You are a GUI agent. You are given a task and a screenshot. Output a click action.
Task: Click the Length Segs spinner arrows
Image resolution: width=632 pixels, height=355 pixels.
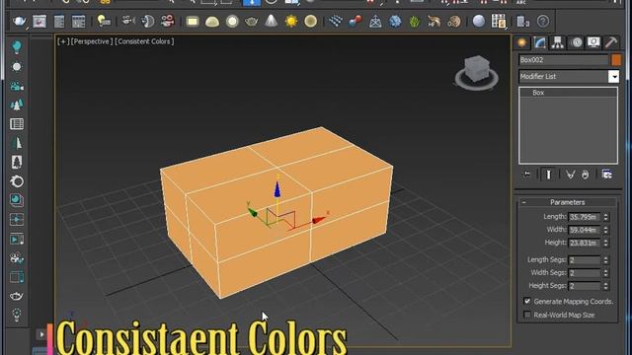coord(605,260)
